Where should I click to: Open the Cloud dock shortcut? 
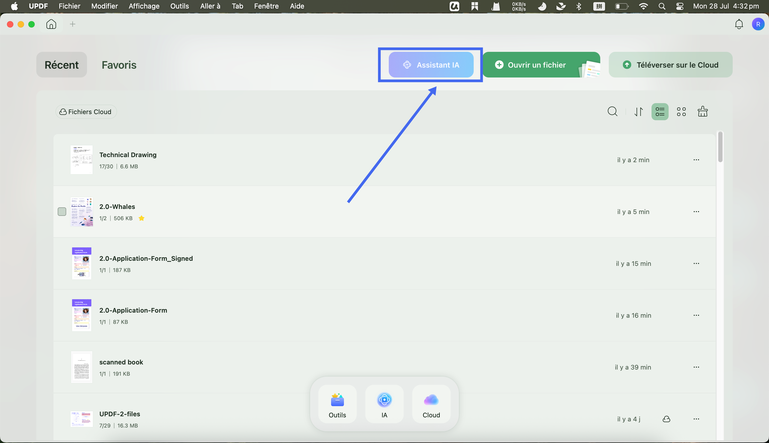coord(431,404)
